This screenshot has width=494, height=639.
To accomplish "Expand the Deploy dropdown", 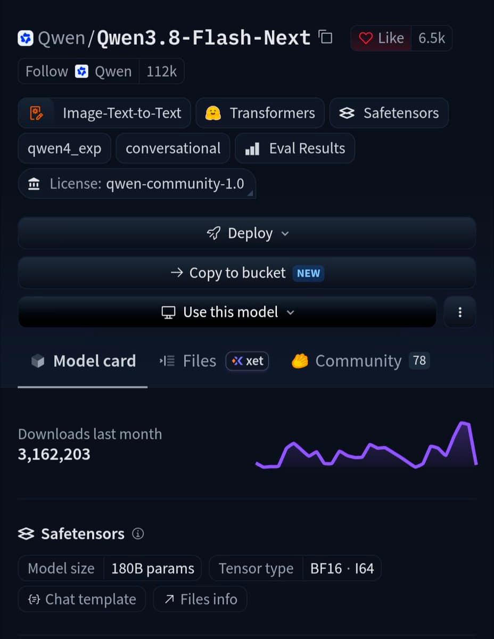I will pyautogui.click(x=247, y=233).
